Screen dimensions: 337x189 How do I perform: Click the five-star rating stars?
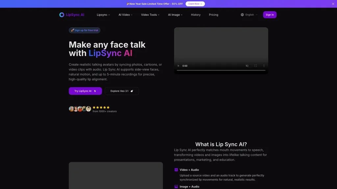pyautogui.click(x=101, y=107)
